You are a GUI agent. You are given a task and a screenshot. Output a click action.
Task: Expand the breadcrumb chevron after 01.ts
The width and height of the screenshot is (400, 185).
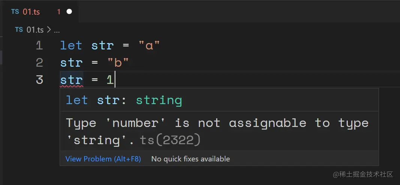click(x=49, y=30)
